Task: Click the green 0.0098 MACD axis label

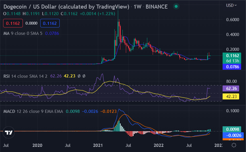Action: click(232, 129)
